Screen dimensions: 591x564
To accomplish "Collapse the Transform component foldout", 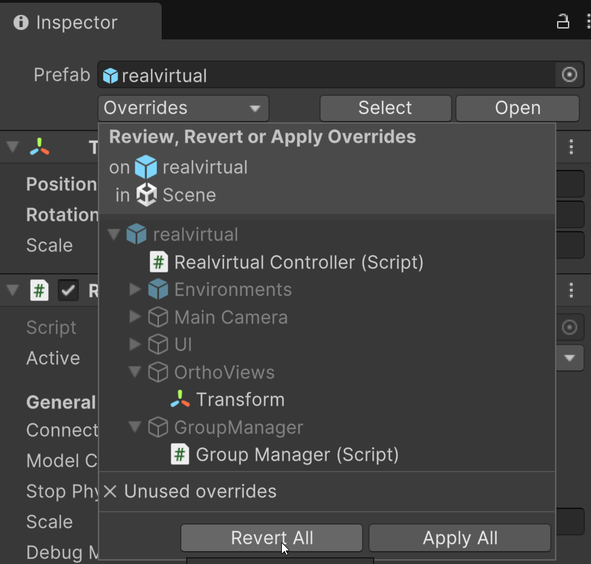I will [x=13, y=147].
